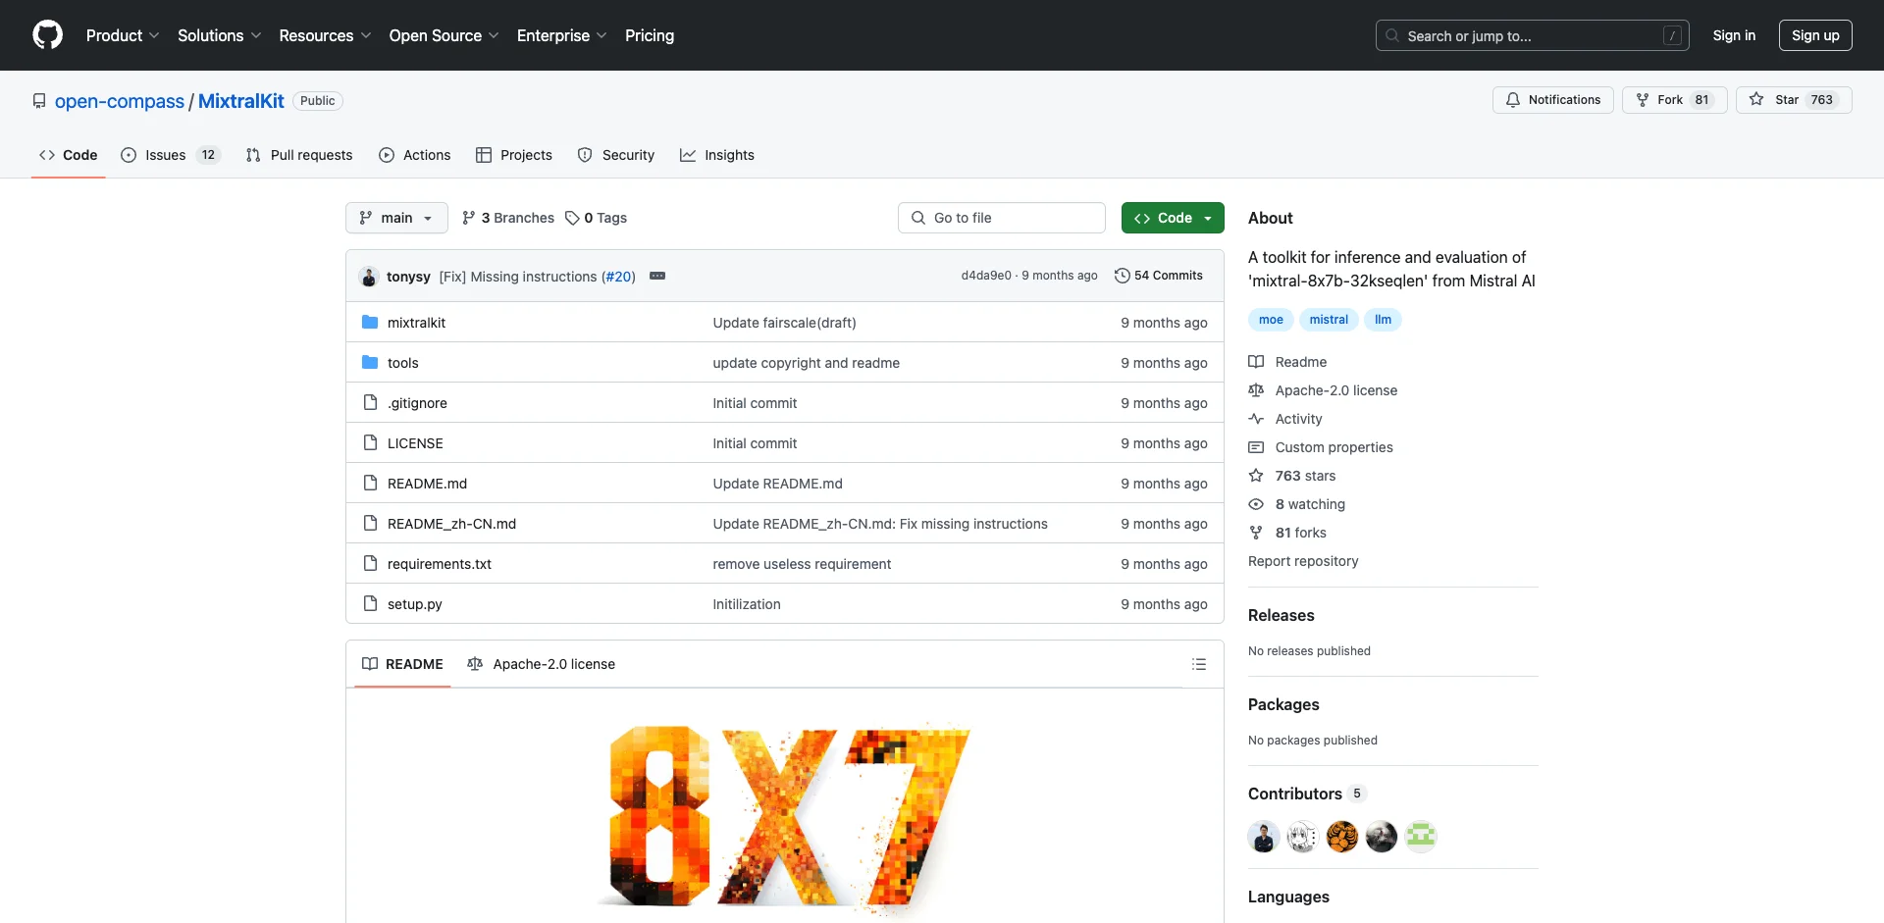Click the Sign up button
The height and width of the screenshot is (923, 1884).
1815,35
